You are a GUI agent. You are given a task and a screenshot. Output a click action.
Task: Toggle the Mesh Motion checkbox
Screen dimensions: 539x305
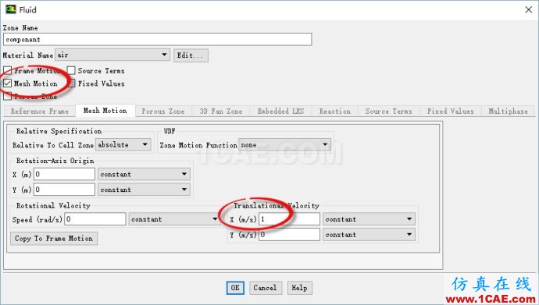[8, 83]
